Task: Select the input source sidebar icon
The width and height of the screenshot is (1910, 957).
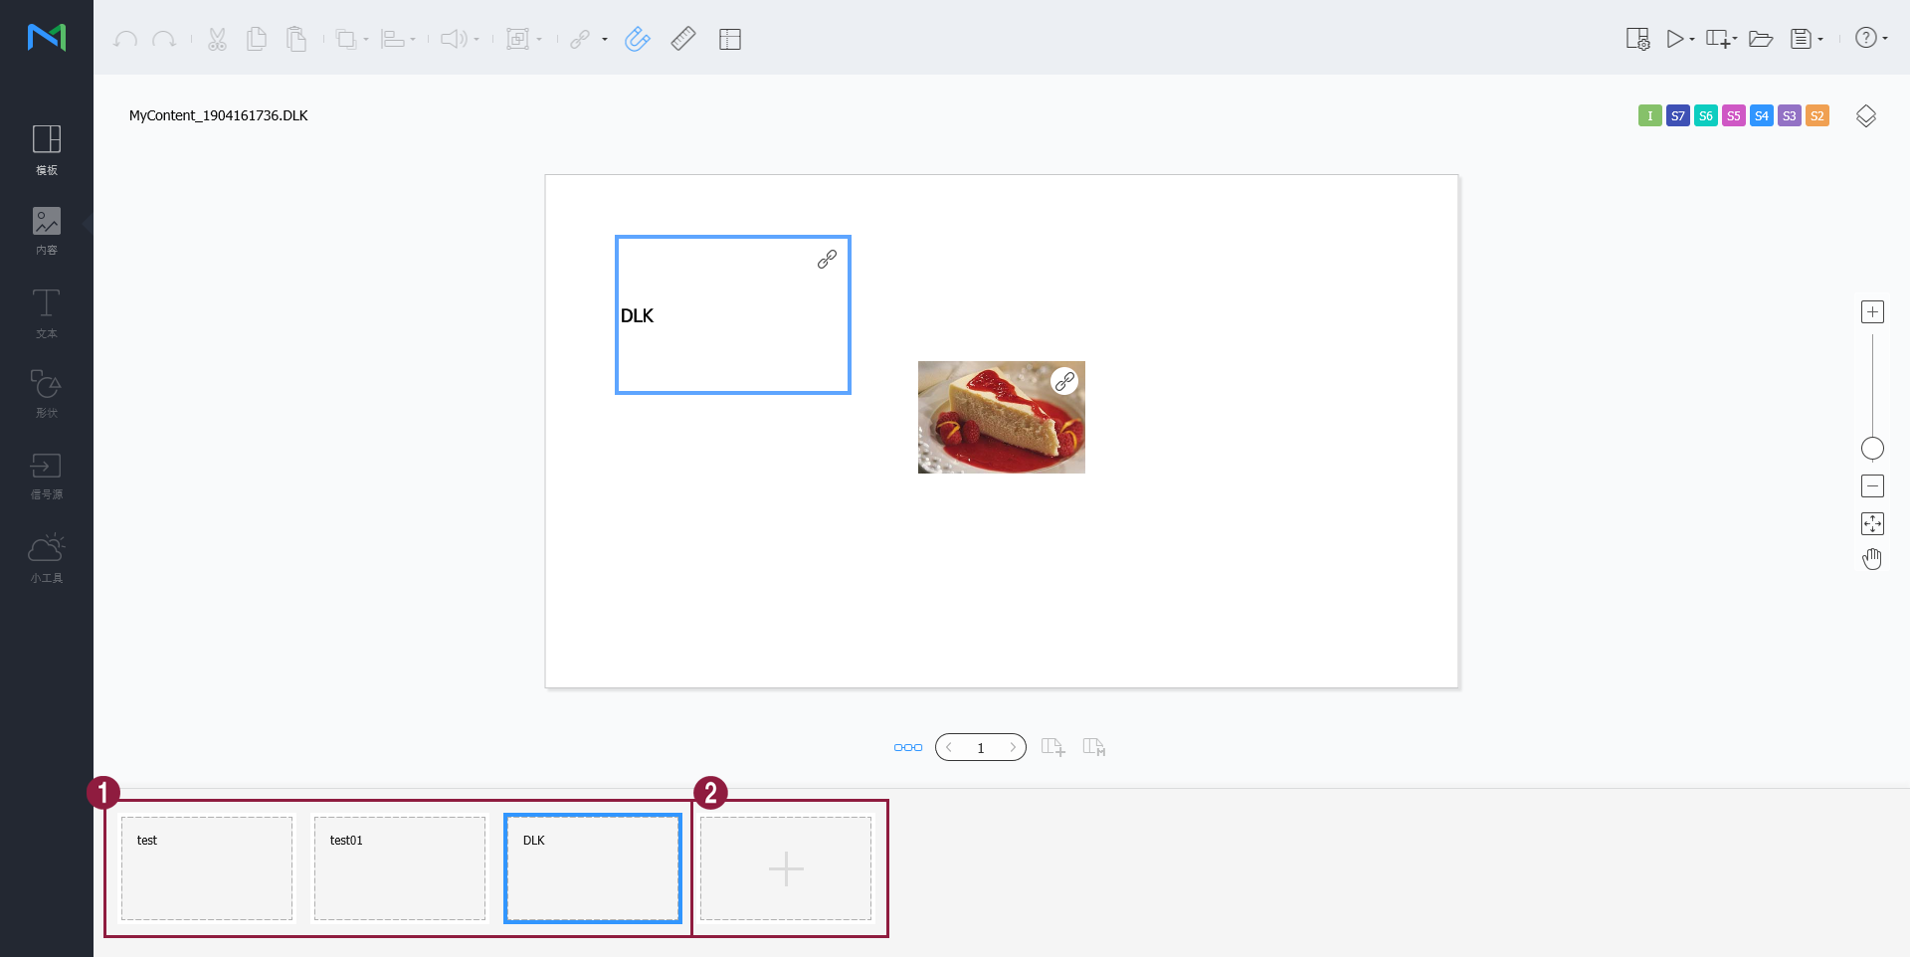Action: click(x=46, y=475)
